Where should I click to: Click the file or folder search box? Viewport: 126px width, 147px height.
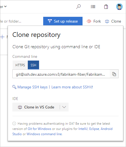[x=11, y=21]
